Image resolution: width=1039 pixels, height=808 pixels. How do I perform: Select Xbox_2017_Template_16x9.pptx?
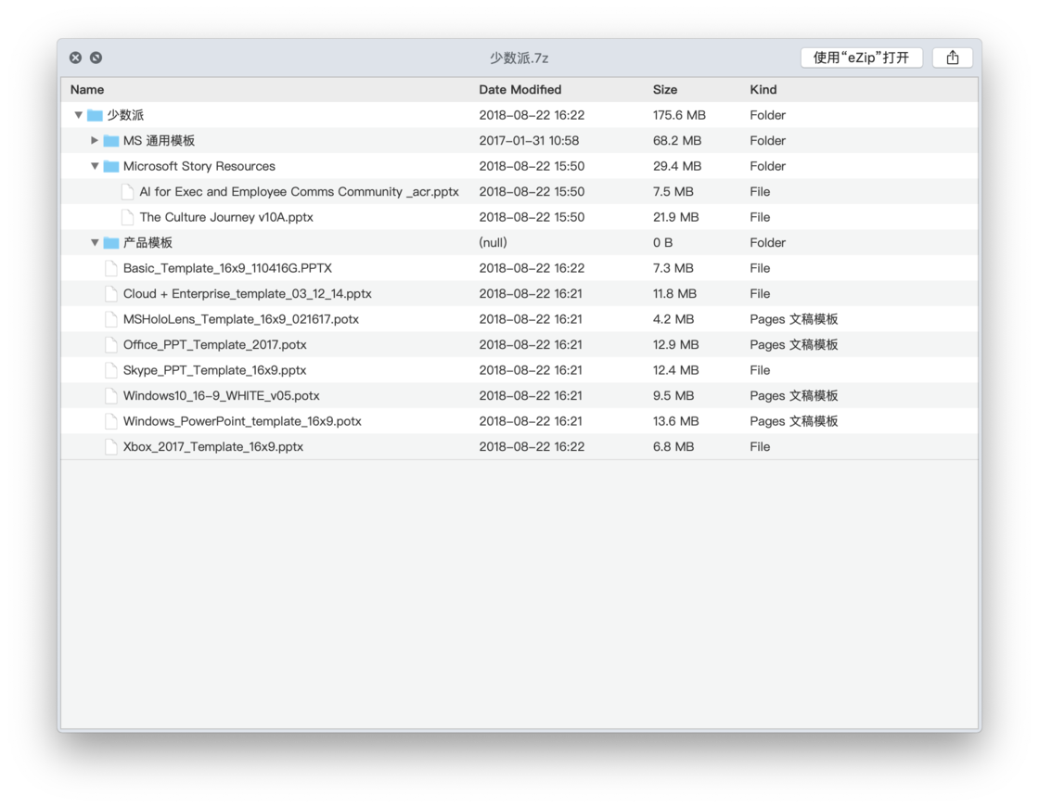coord(213,447)
